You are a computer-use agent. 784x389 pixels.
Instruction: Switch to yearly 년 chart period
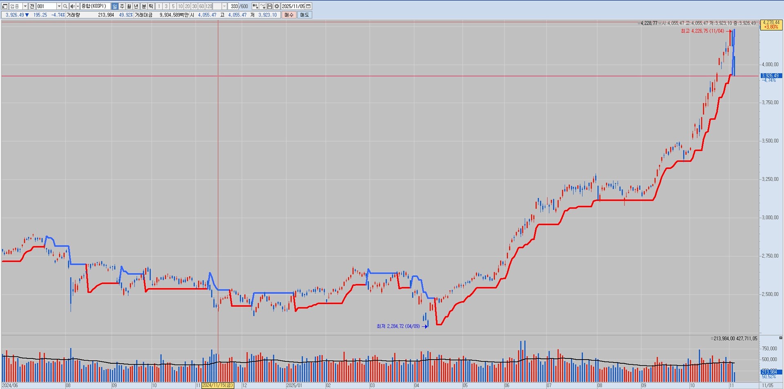pyautogui.click(x=136, y=6)
